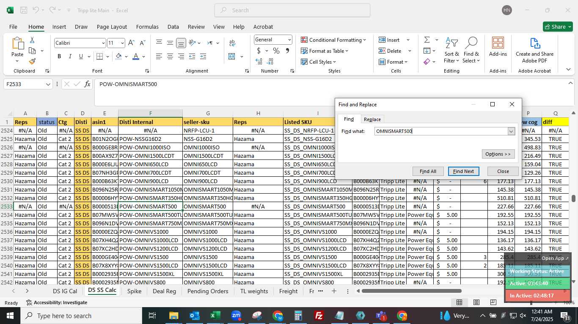
Task: Click the Decrease Decimal icon
Action: click(x=270, y=62)
